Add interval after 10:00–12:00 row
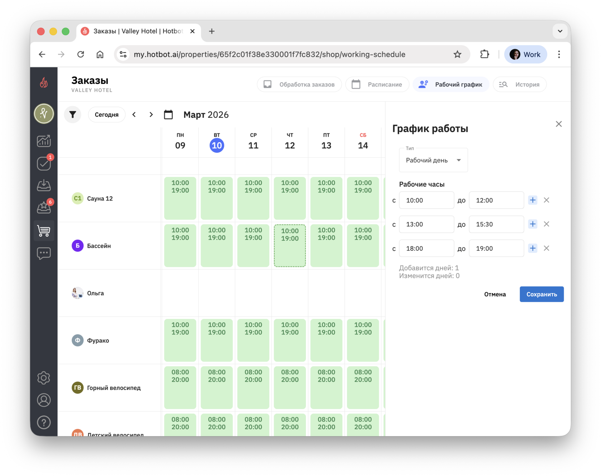 pos(533,200)
